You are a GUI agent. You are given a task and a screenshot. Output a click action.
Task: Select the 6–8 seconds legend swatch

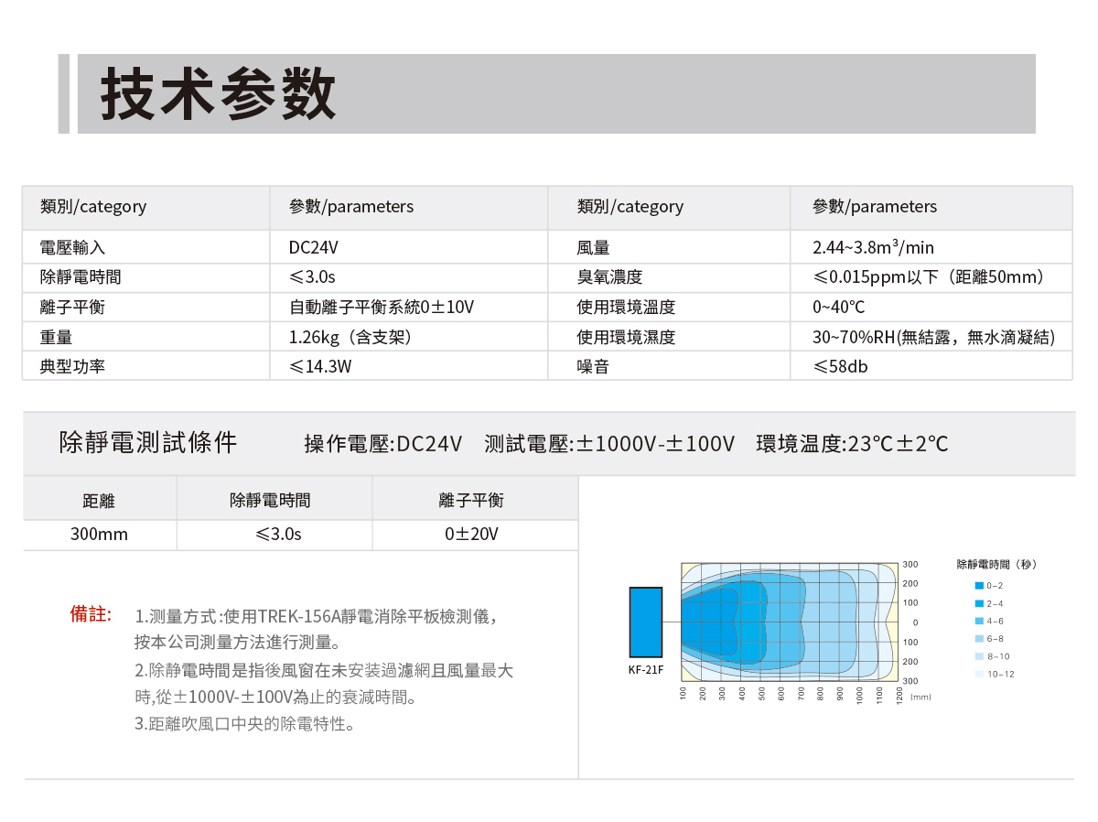click(x=979, y=639)
